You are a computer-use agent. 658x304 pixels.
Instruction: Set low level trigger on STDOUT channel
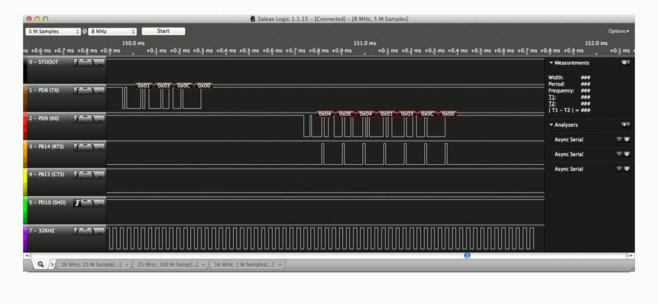tap(101, 63)
